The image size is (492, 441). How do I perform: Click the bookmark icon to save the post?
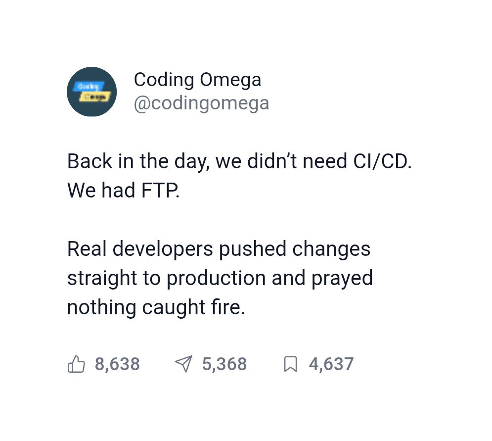coord(291,364)
